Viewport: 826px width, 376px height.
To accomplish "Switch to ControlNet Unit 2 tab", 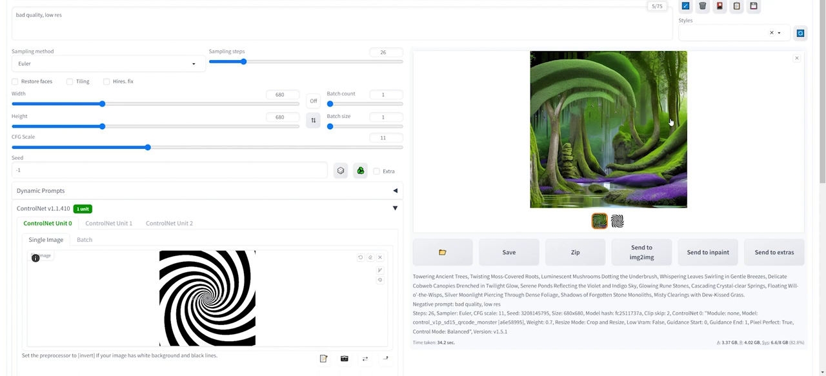I will [x=169, y=223].
